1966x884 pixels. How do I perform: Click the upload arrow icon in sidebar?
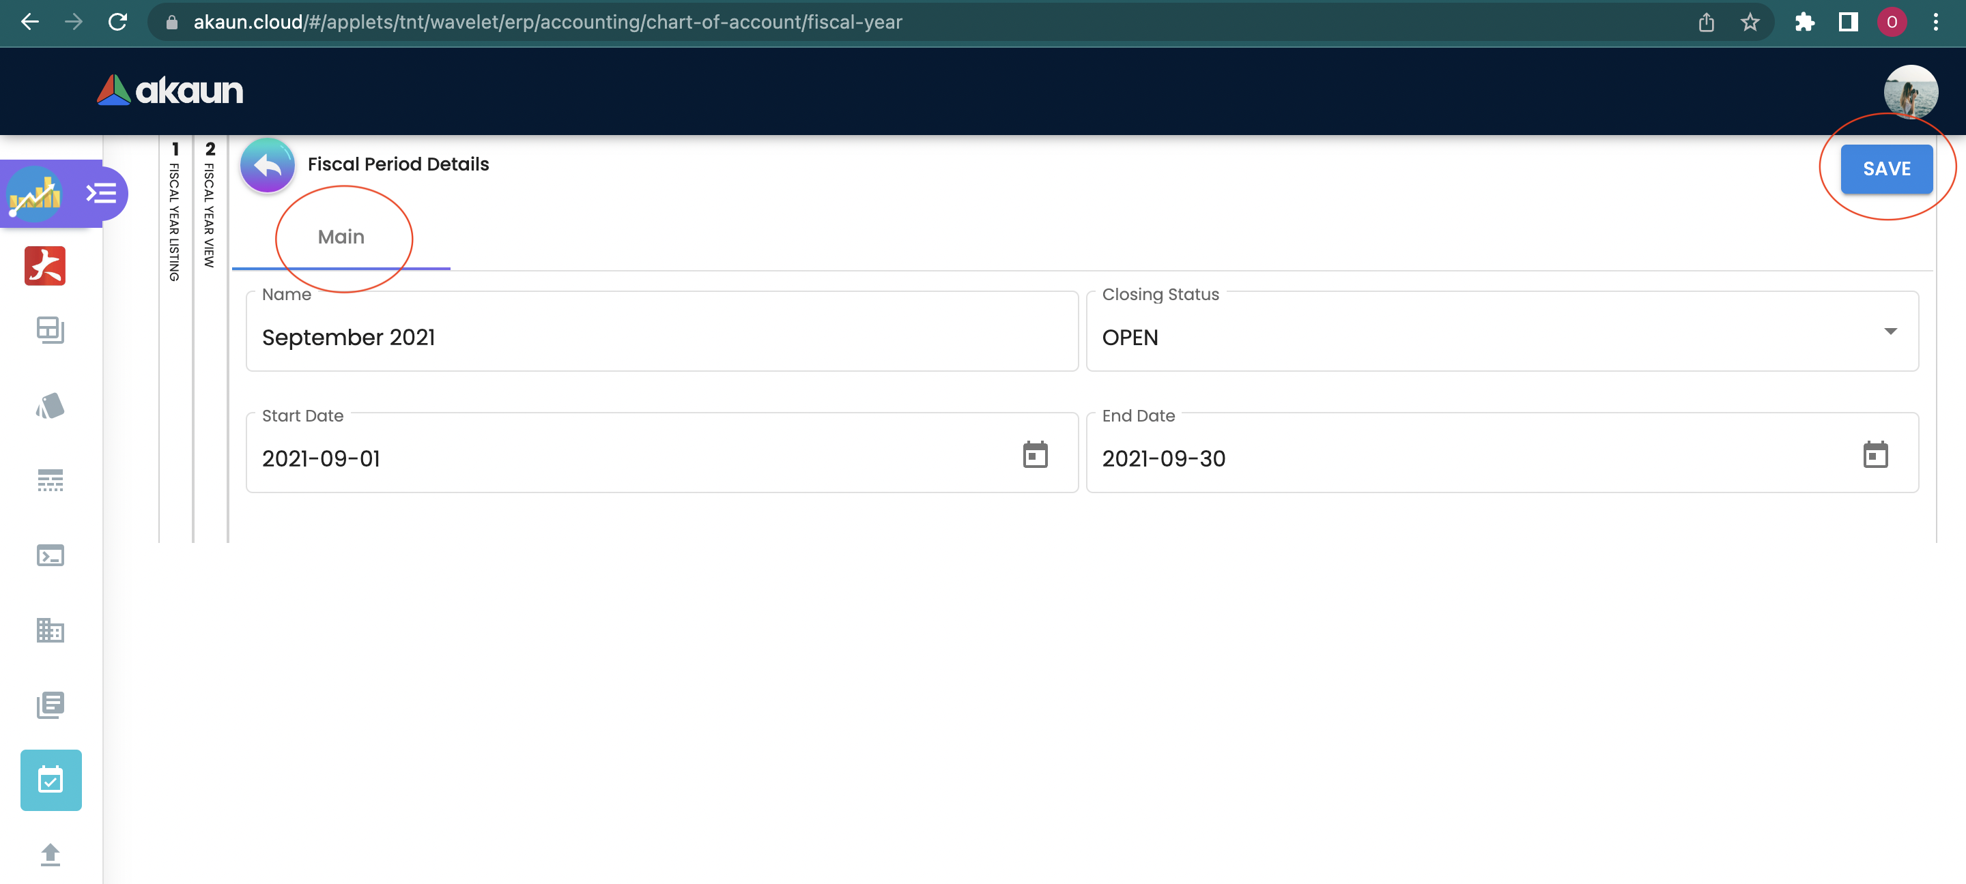(51, 854)
